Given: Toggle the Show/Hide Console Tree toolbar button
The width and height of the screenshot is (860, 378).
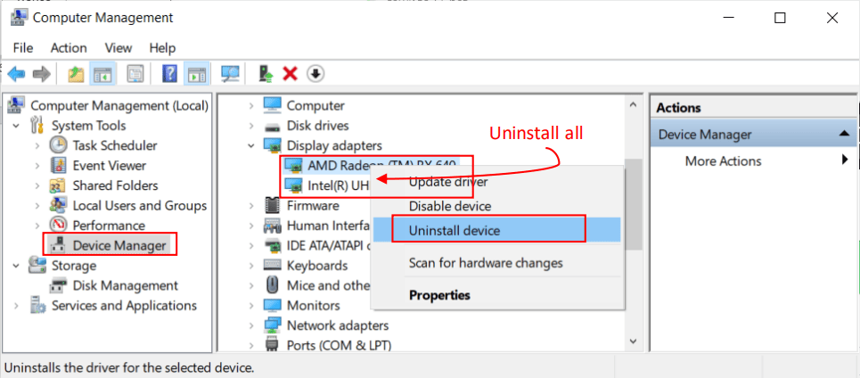Looking at the screenshot, I should click(x=103, y=74).
